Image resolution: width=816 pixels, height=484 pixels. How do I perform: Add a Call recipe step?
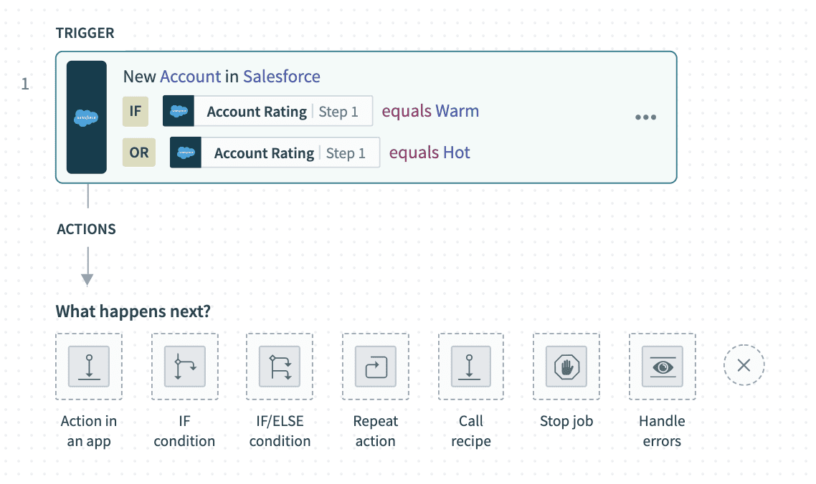(470, 367)
